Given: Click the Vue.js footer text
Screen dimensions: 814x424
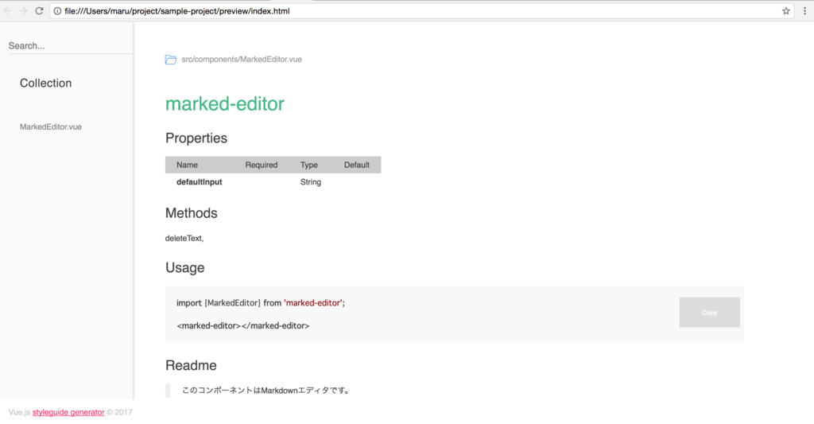Looking at the screenshot, I should [x=19, y=412].
